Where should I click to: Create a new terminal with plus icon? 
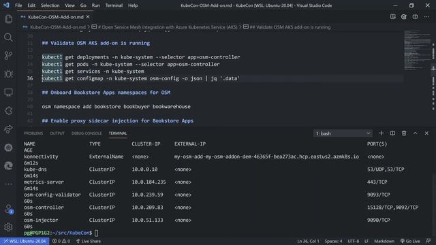(x=381, y=133)
